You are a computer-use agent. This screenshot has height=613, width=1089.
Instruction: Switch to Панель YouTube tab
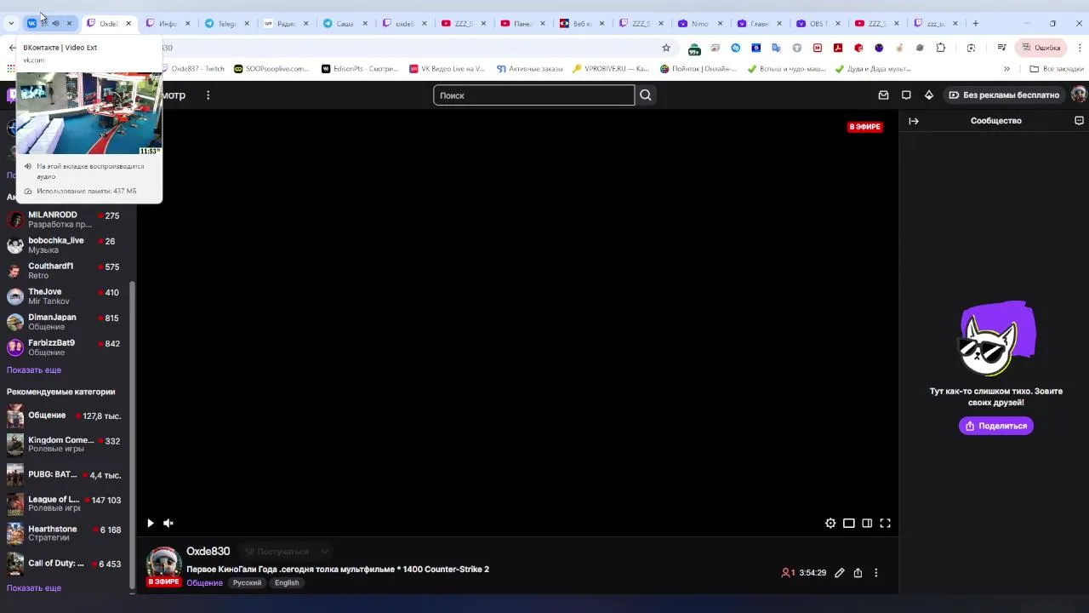522,23
